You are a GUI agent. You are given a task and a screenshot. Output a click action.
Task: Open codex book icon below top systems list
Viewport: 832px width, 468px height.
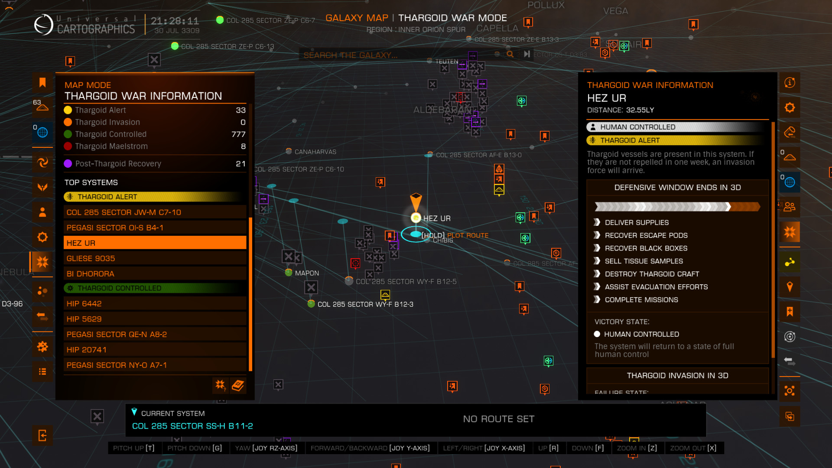238,385
